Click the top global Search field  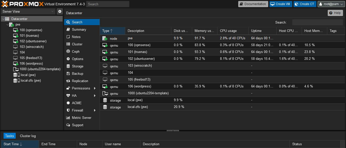(107, 4)
